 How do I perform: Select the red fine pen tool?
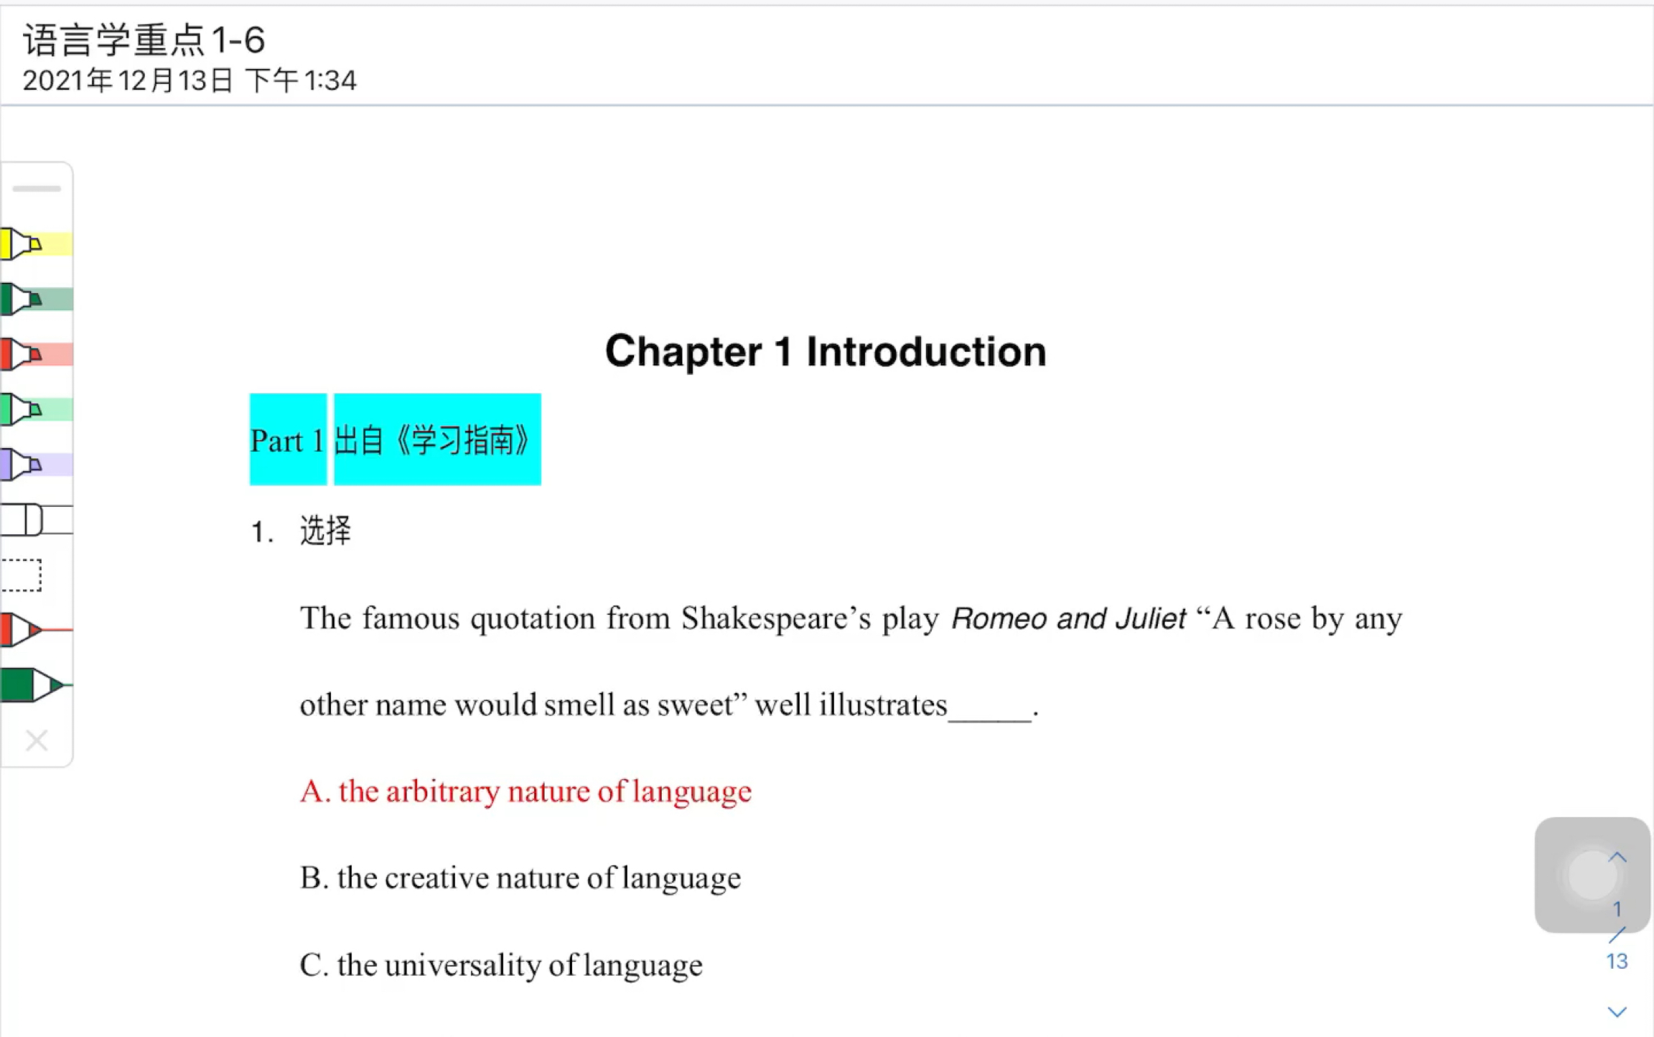[x=36, y=630]
